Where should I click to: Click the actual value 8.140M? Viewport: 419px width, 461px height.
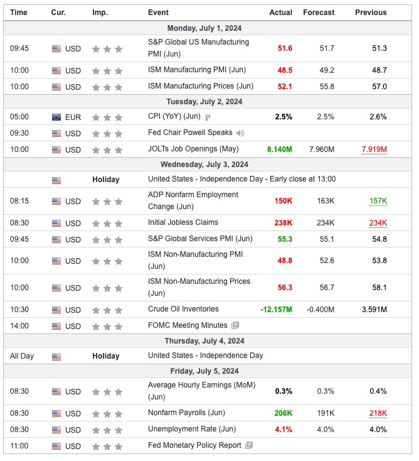coord(281,151)
